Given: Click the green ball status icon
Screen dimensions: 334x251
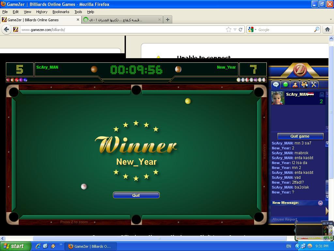Looking at the screenshot, I should point(286,85).
